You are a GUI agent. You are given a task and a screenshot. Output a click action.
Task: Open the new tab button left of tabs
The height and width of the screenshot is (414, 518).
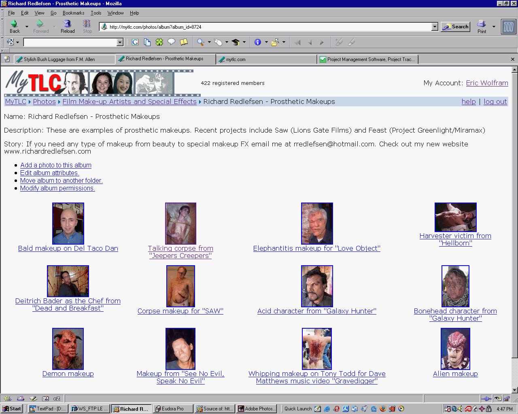pyautogui.click(x=6, y=59)
